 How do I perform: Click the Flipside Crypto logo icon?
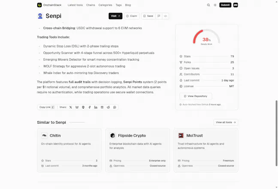pos(112,136)
